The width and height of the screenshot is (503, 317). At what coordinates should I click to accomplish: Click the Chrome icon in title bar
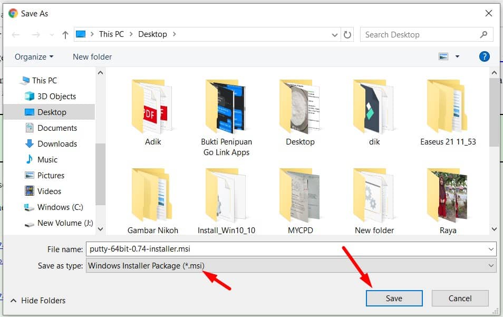click(13, 13)
